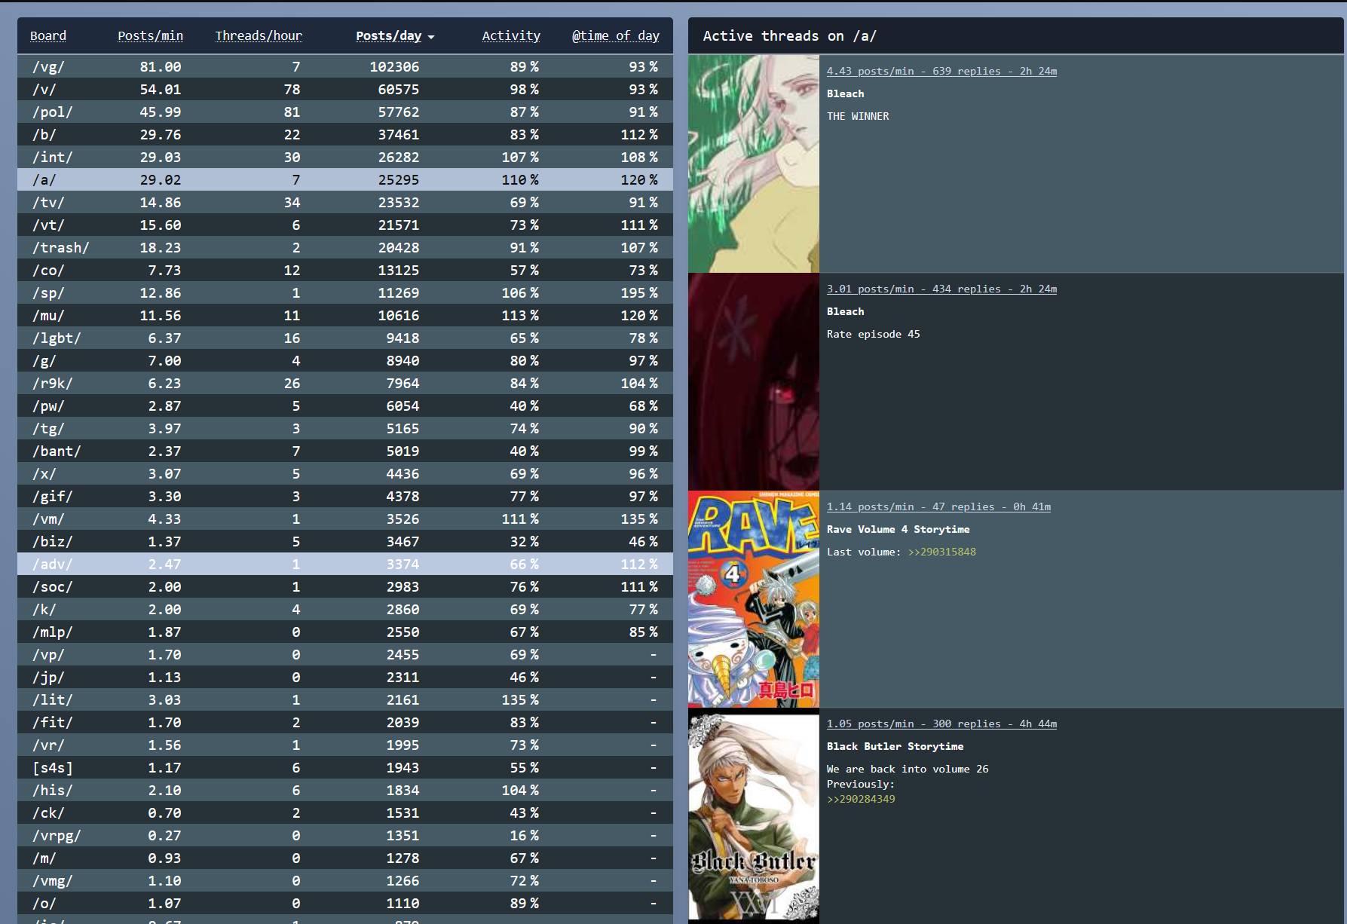Select the /int/ board row

tap(345, 157)
